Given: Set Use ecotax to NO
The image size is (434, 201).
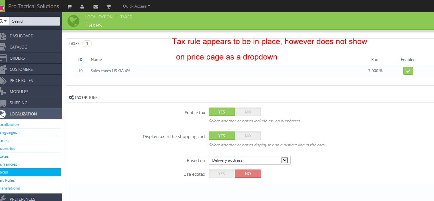Looking at the screenshot, I should (248, 174).
